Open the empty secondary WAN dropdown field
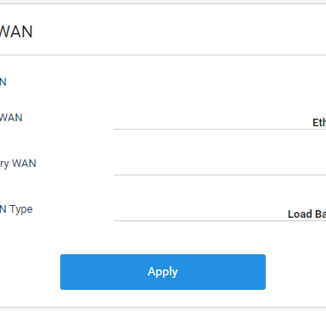This screenshot has height=311, width=326. point(220,168)
